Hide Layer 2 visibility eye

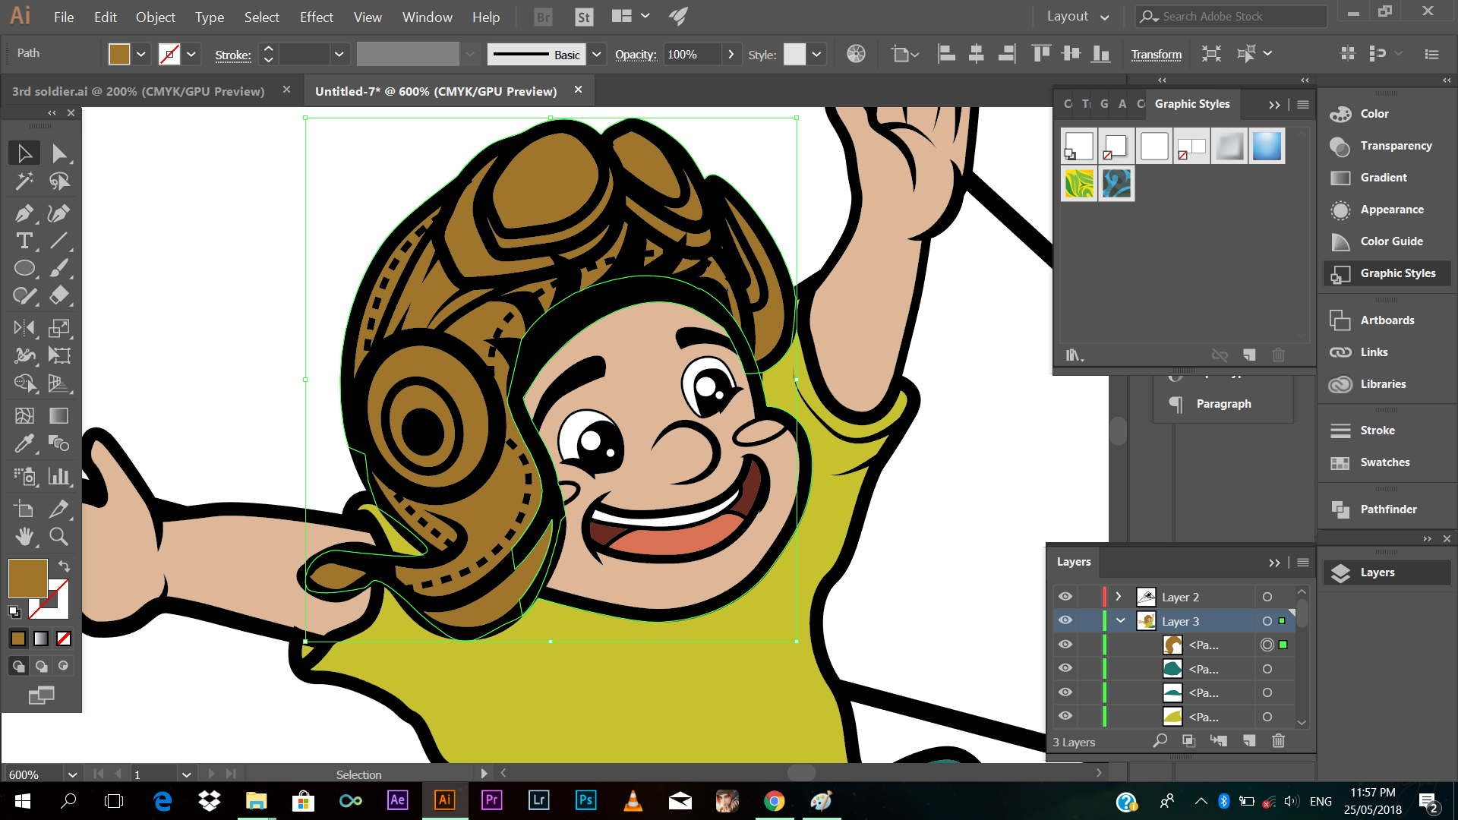click(1065, 597)
